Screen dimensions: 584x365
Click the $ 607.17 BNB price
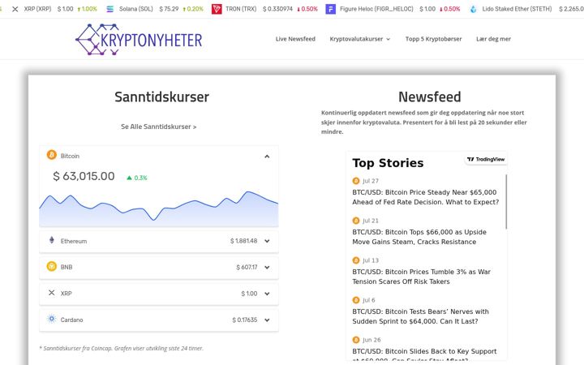247,268
